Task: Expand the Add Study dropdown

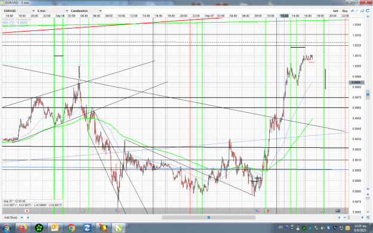Action: click(x=13, y=218)
